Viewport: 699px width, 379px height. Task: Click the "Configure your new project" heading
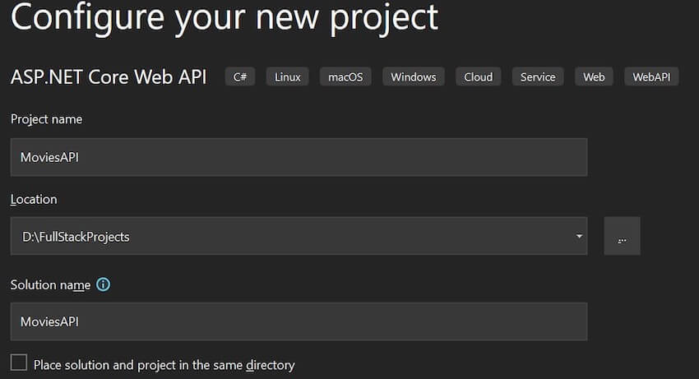225,18
